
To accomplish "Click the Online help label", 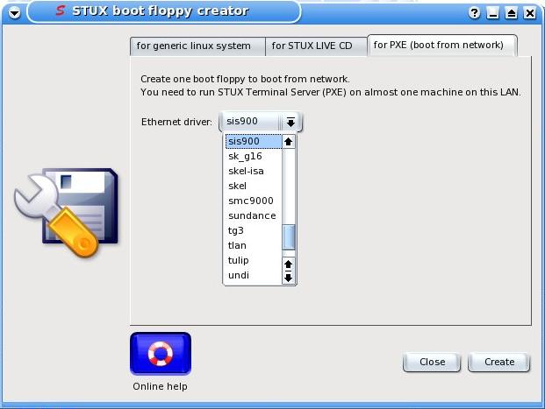I will tap(161, 386).
